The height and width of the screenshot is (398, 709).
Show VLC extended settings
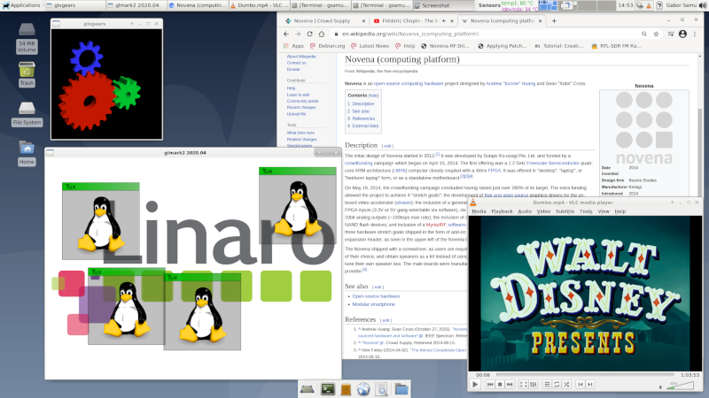coord(534,385)
